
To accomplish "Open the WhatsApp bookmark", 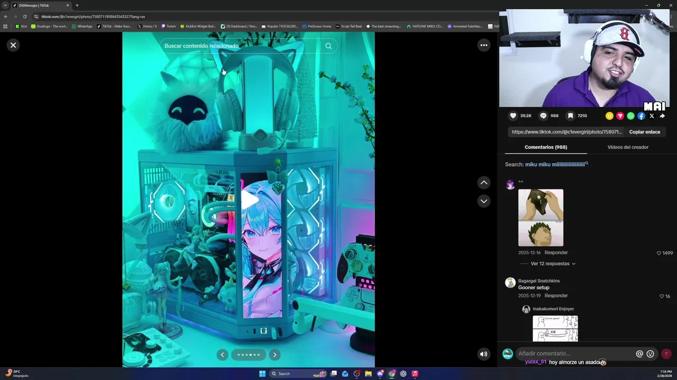I will tap(82, 26).
